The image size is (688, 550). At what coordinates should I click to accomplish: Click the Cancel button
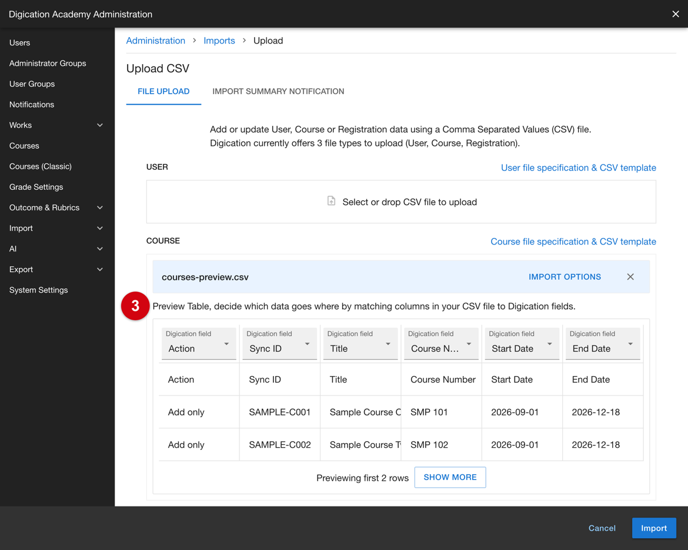click(602, 528)
